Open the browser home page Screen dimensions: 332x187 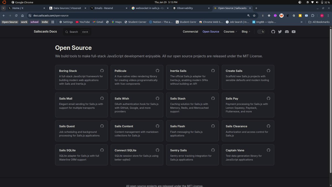click(22, 16)
